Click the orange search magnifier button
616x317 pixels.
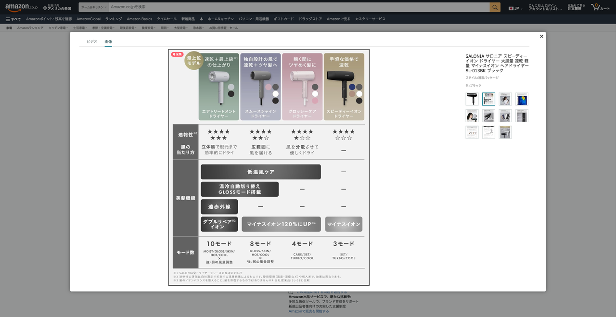click(x=495, y=7)
